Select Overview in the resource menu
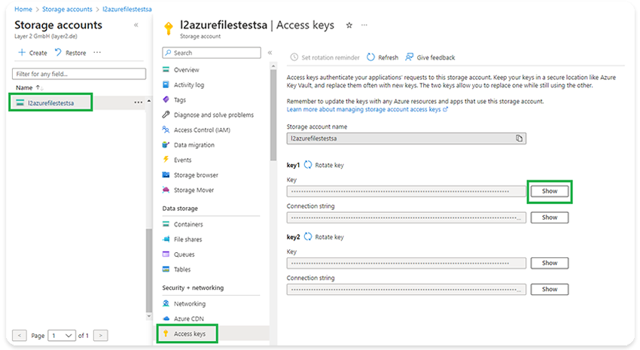 (x=186, y=70)
